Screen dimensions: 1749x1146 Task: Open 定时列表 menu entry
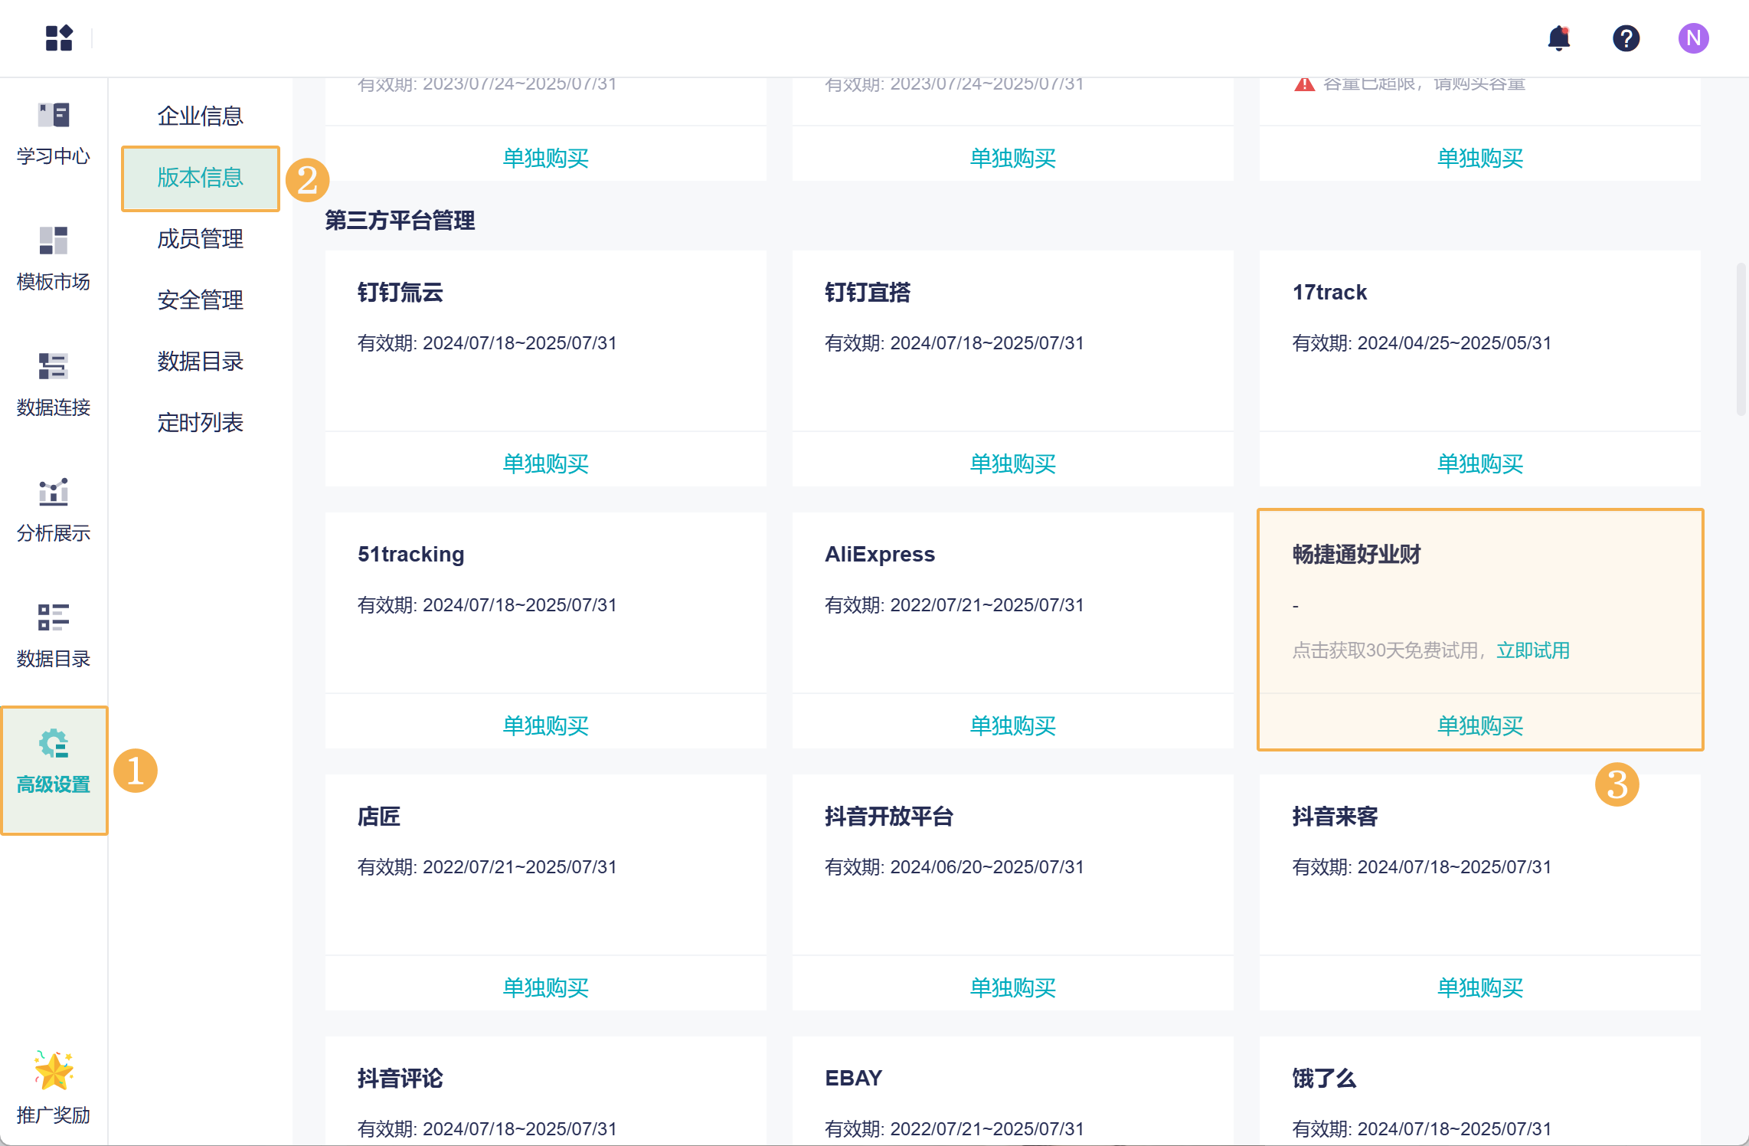(200, 422)
